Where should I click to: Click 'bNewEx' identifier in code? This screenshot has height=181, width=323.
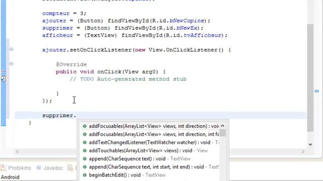point(187,28)
